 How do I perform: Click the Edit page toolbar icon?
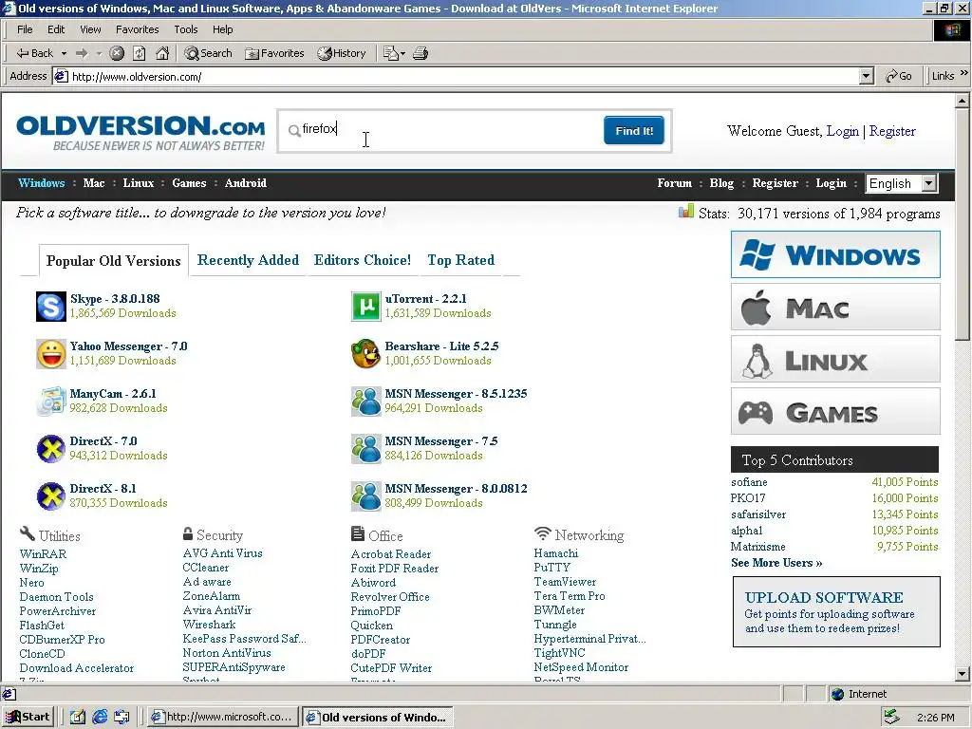pyautogui.click(x=390, y=53)
